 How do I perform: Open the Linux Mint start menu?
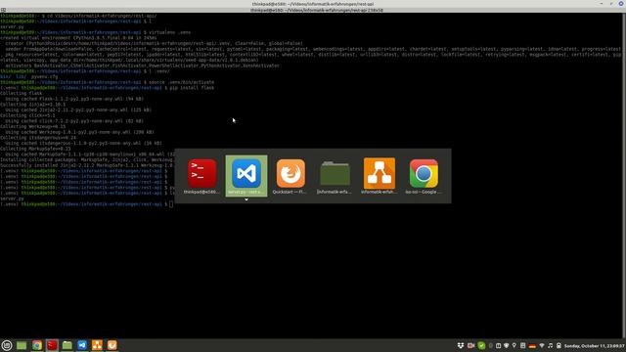(x=7, y=345)
